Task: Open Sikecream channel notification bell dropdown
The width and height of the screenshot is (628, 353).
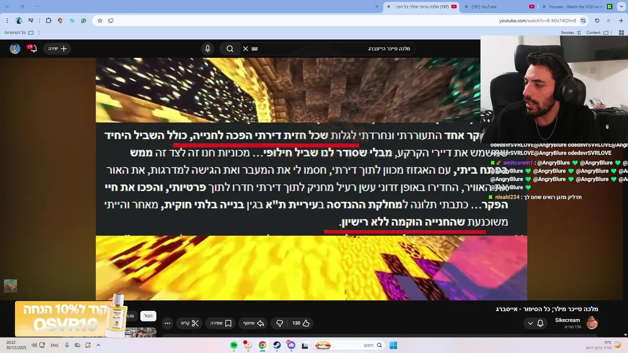Action: coord(535,323)
